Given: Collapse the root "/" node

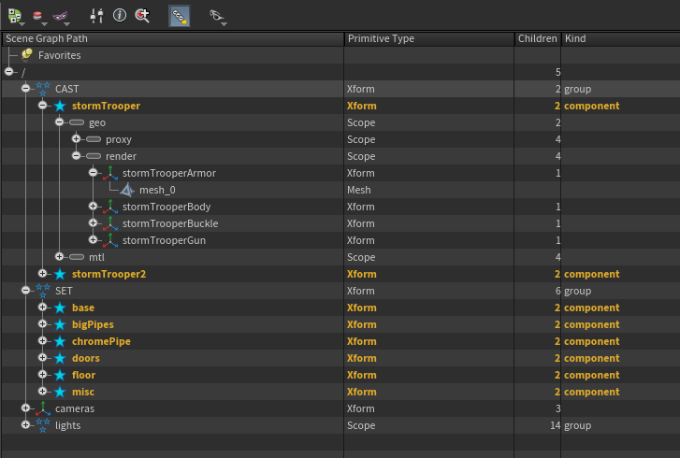Looking at the screenshot, I should tap(8, 71).
